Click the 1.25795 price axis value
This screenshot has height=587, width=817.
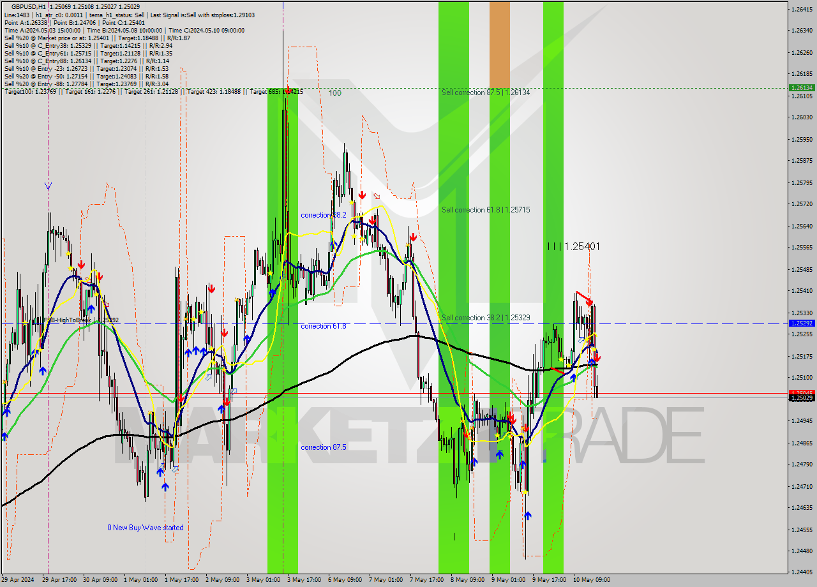click(x=802, y=183)
